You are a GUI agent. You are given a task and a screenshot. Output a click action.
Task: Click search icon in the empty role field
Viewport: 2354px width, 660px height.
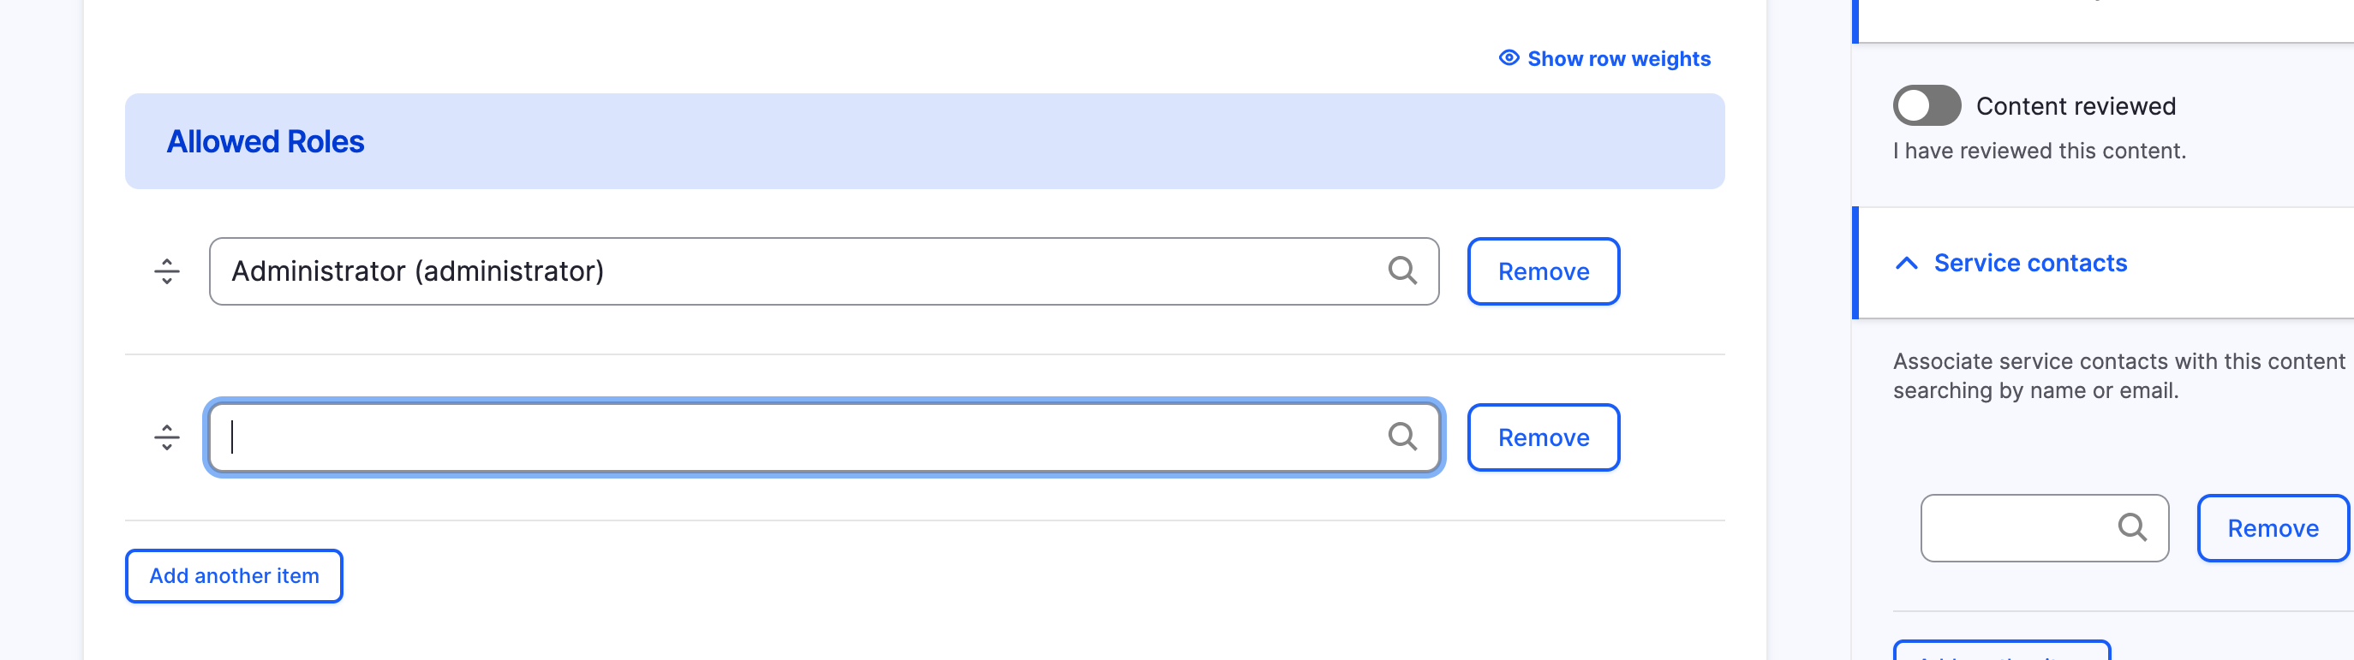1401,437
